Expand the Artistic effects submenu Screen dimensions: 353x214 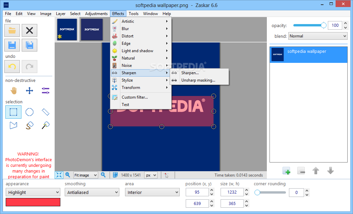(141, 21)
